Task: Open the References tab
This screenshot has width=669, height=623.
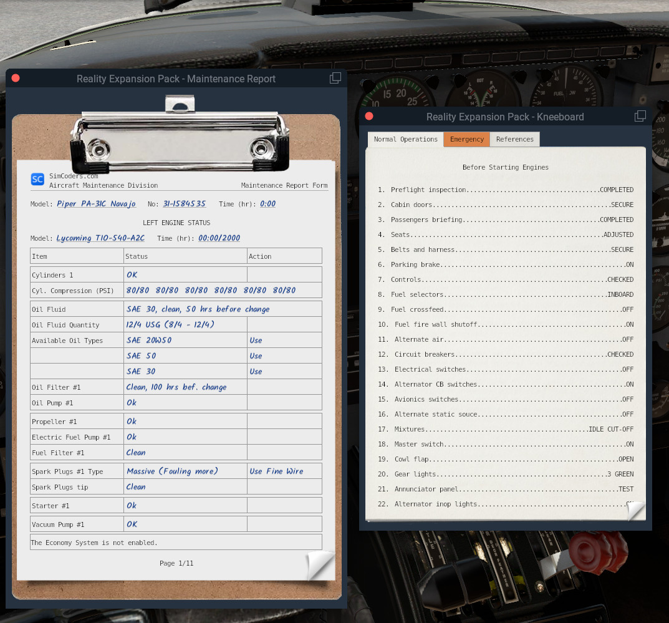Action: (x=515, y=139)
